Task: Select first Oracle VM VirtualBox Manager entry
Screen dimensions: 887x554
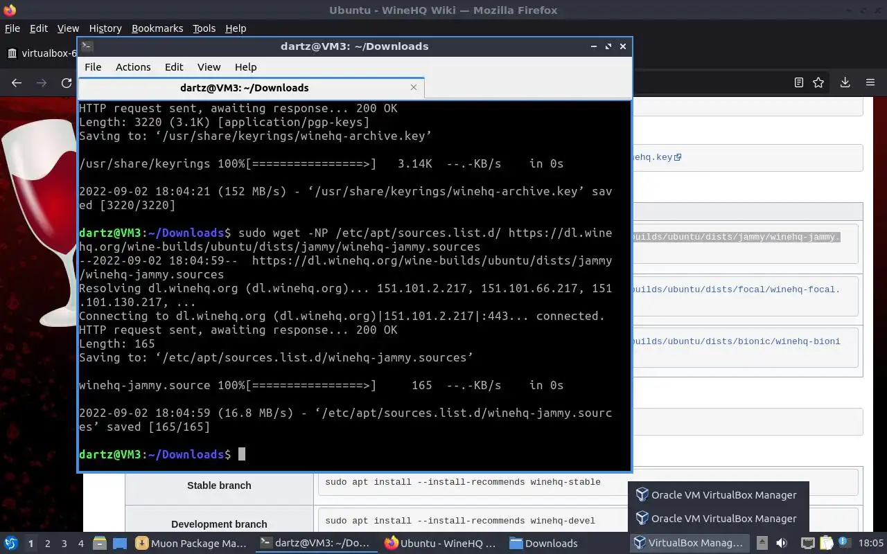Action: point(717,495)
